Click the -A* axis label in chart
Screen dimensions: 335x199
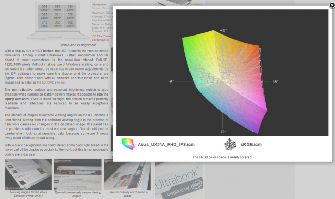(x=171, y=81)
